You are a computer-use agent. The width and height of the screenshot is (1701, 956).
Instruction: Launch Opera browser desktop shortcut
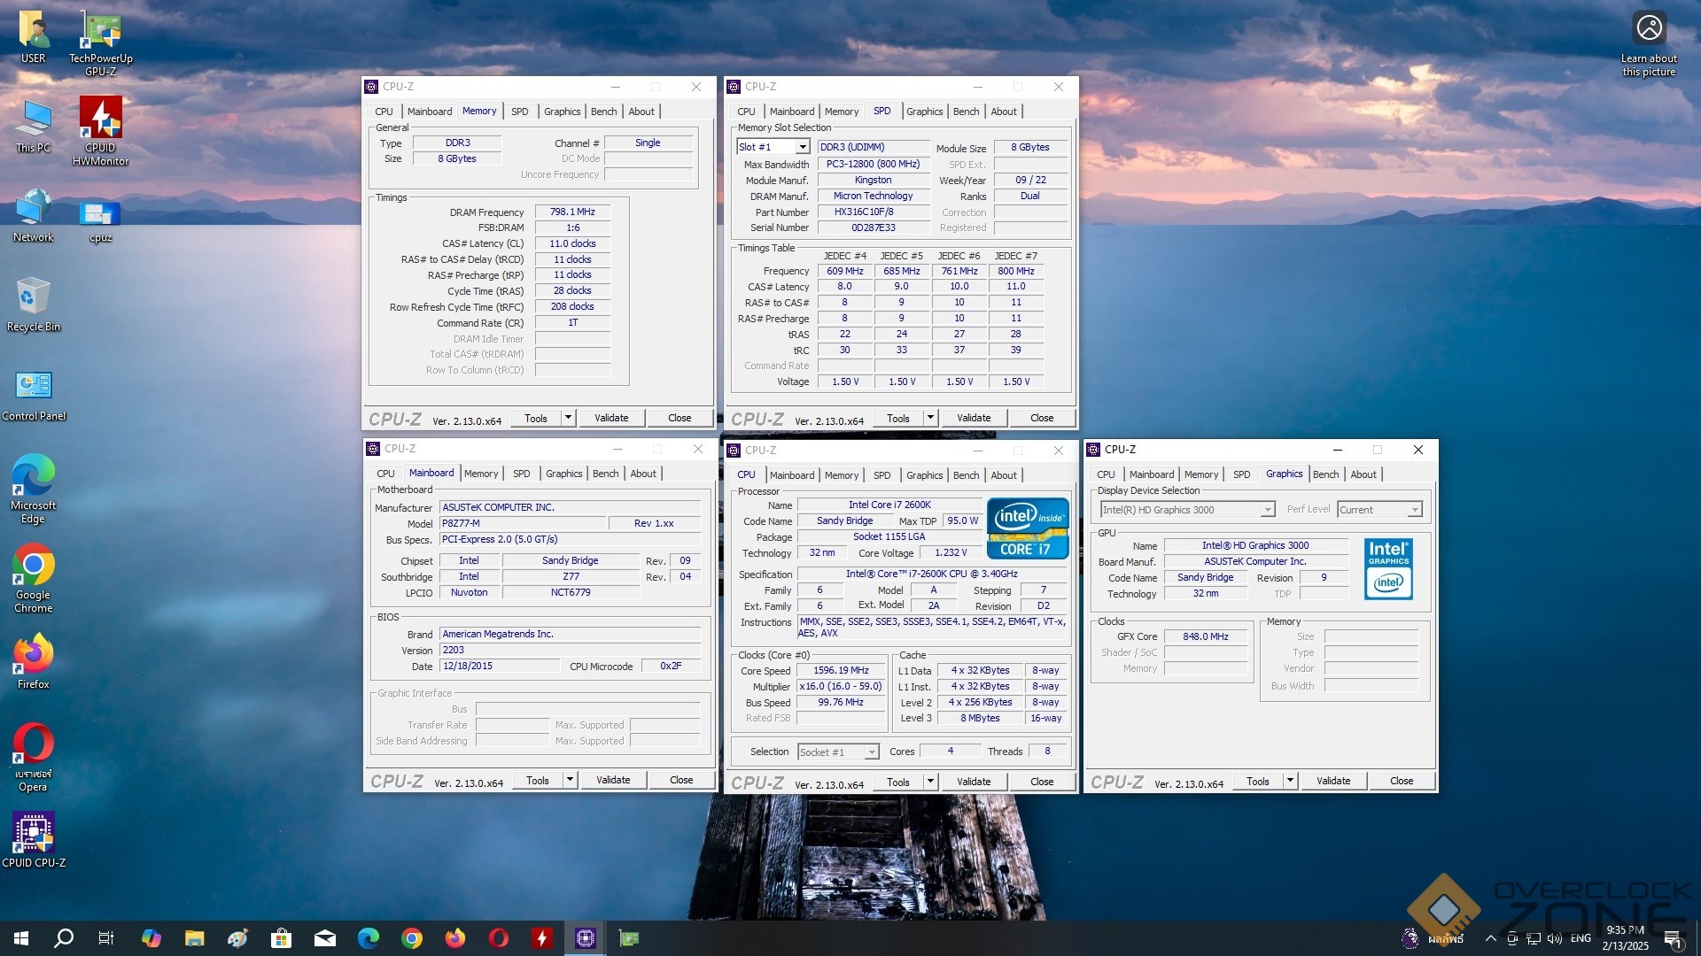point(34,758)
